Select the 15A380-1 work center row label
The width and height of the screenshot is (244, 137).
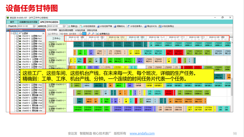click(57, 92)
